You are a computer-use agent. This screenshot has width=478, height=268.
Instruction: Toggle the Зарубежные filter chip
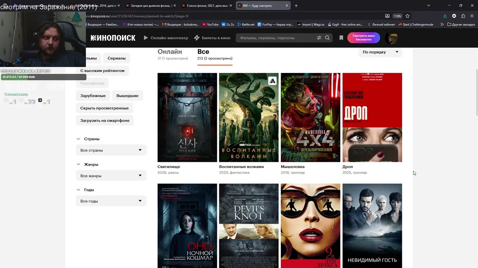point(93,96)
